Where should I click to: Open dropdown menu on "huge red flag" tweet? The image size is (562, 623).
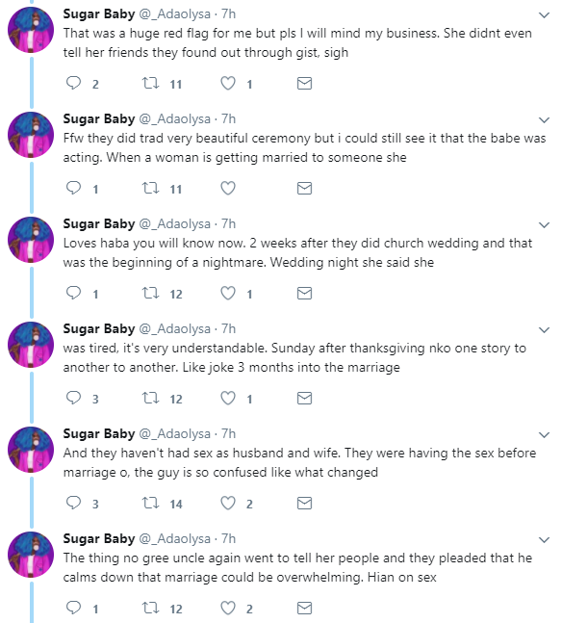point(544,15)
